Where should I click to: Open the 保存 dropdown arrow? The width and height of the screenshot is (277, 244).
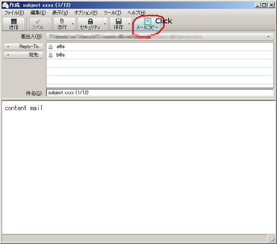click(129, 24)
